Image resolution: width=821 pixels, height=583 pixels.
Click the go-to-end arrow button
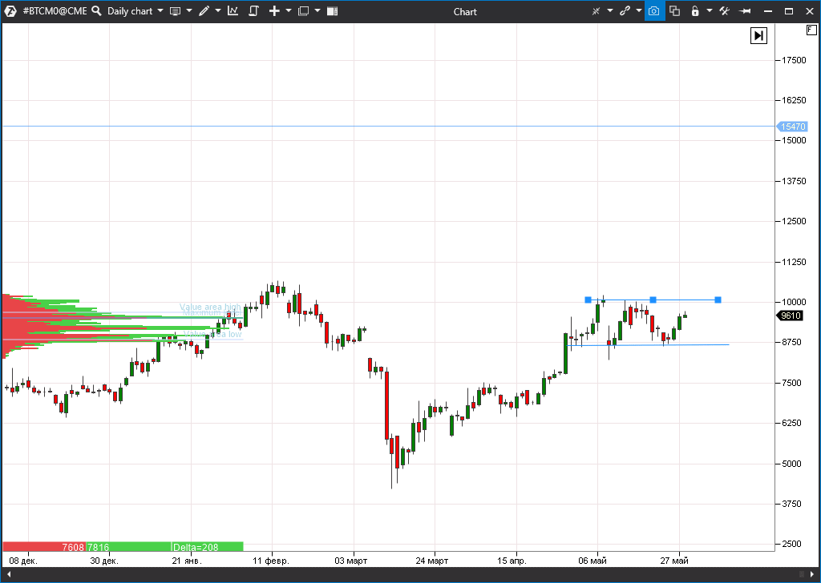click(x=758, y=35)
